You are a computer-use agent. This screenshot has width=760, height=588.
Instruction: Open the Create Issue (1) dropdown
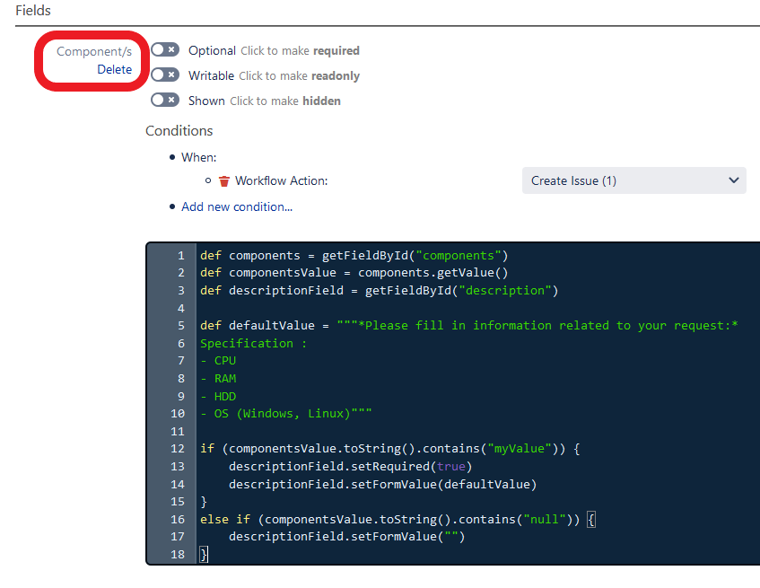click(634, 180)
